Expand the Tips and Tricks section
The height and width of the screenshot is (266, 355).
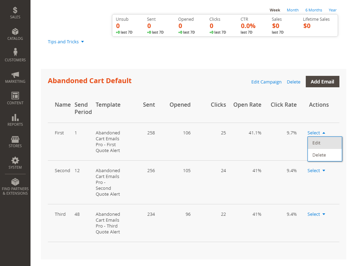(x=66, y=42)
